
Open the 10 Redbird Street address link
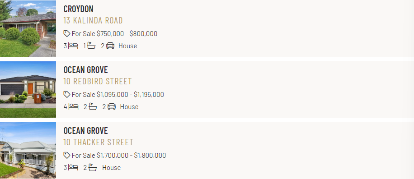point(98,81)
